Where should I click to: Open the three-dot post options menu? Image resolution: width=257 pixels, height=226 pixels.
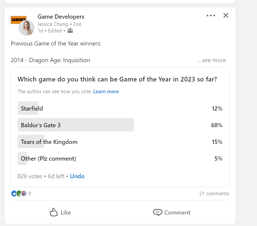click(211, 16)
